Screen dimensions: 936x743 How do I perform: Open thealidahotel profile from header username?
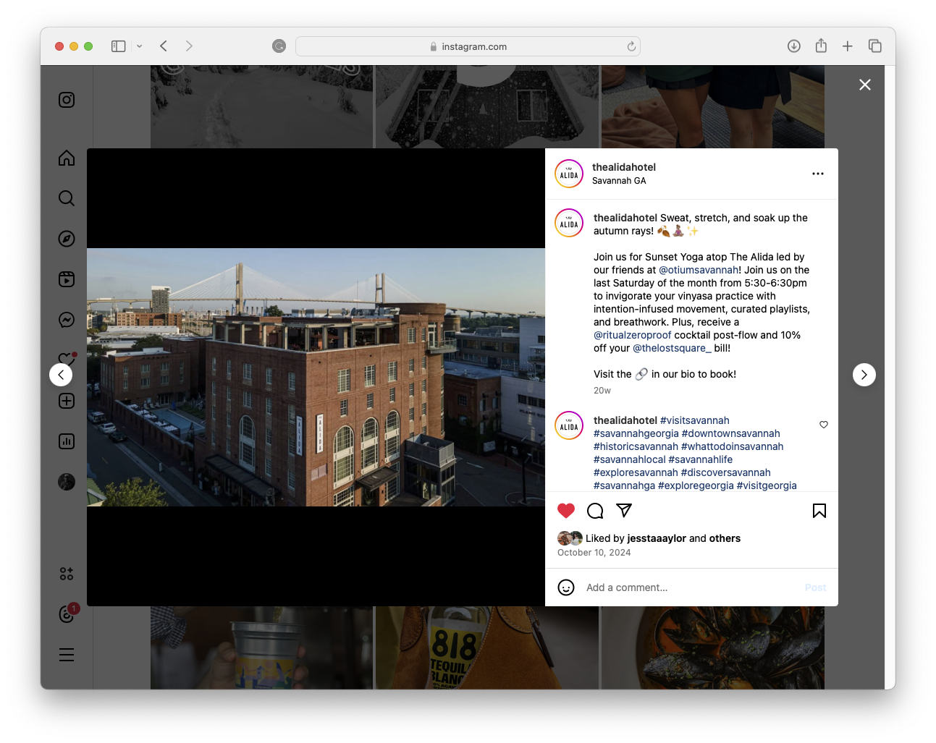point(624,167)
